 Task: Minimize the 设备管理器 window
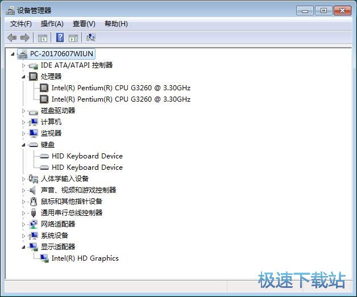click(x=305, y=11)
